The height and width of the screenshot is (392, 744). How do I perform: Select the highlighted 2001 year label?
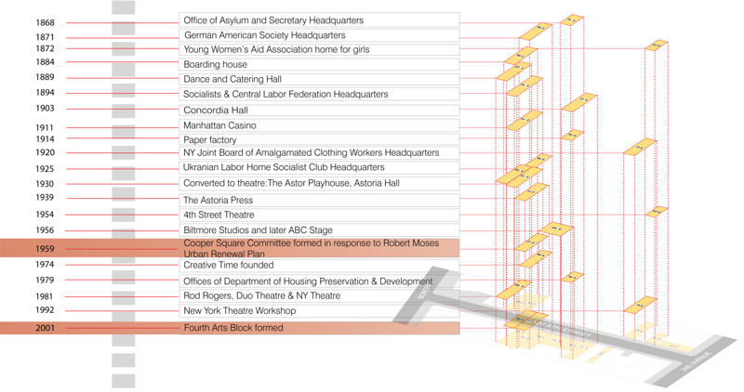pos(45,328)
